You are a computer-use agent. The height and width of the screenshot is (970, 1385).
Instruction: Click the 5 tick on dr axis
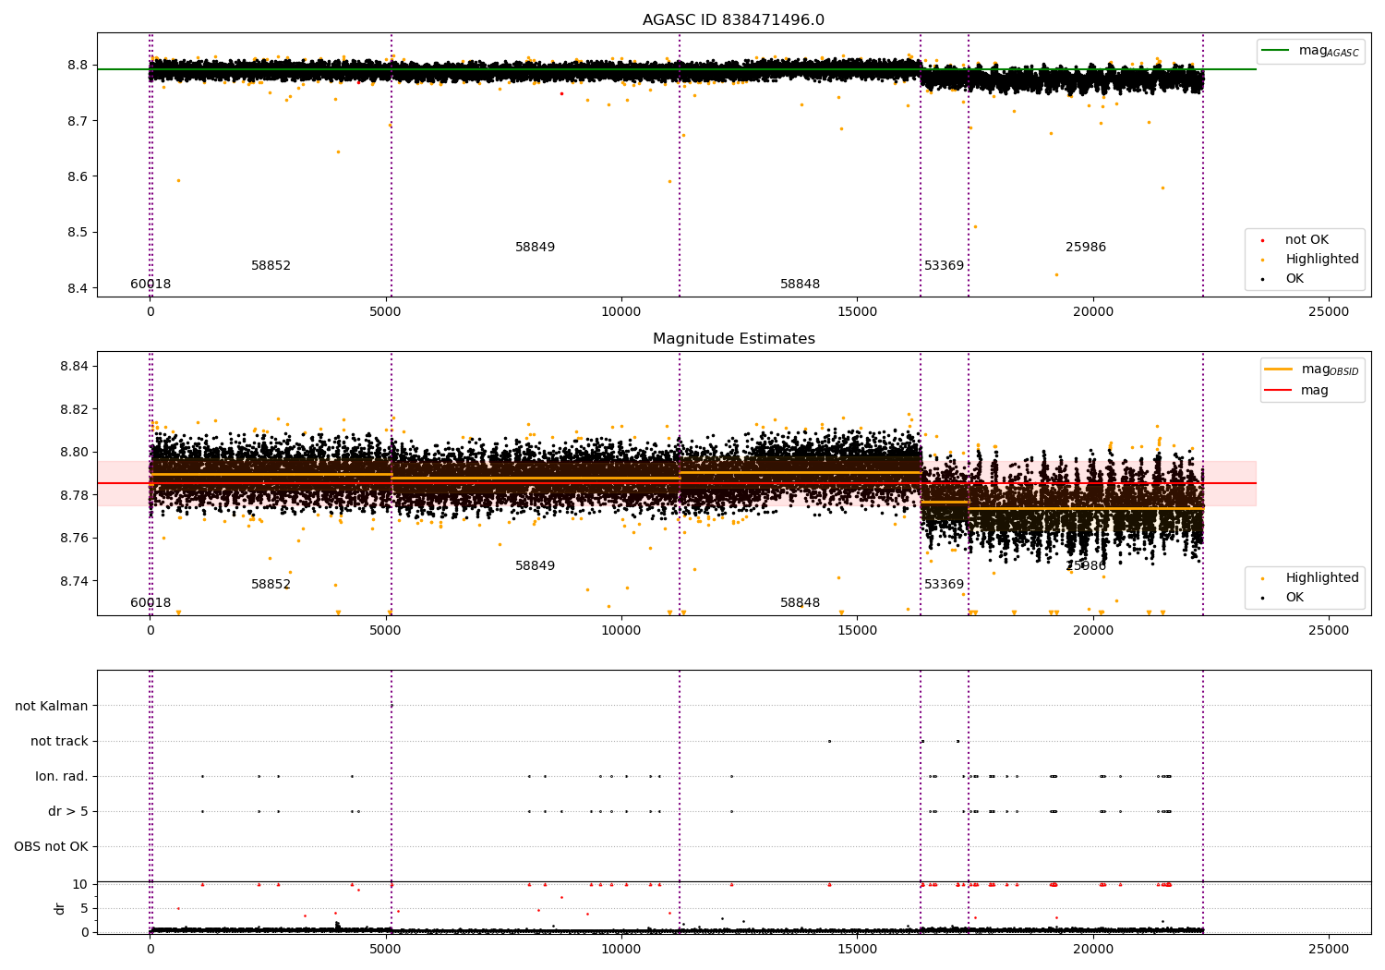pos(84,908)
